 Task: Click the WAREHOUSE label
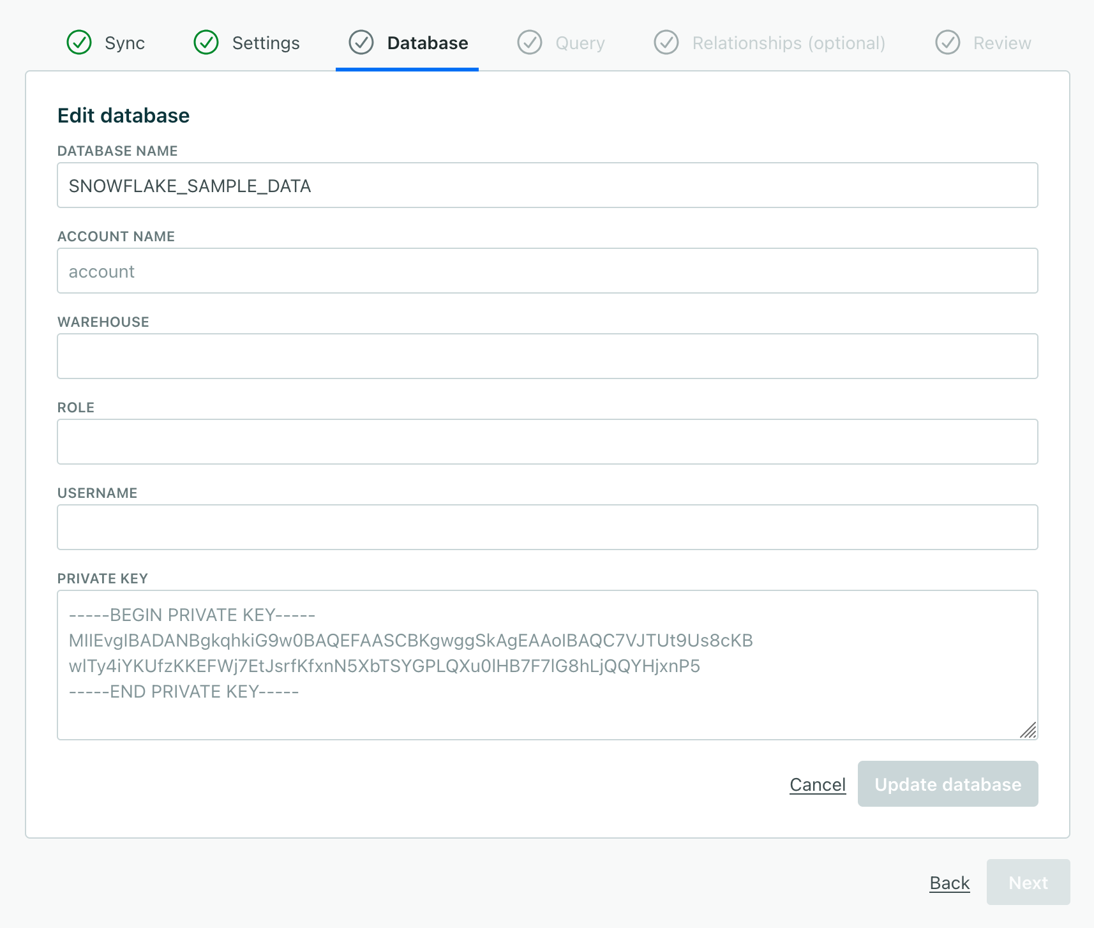tap(103, 322)
